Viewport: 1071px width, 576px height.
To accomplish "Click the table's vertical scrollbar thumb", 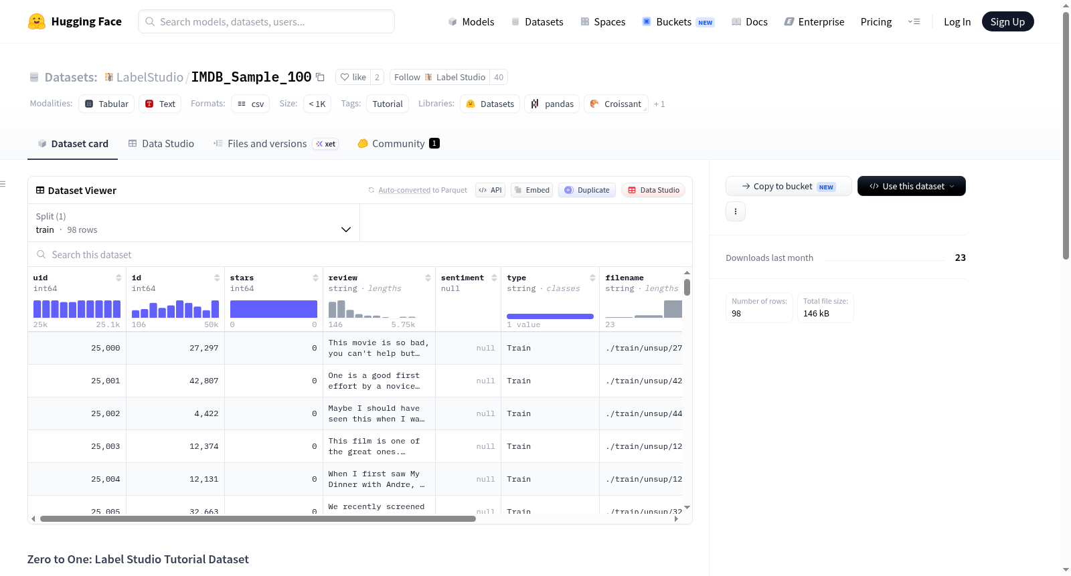I will coord(687,287).
